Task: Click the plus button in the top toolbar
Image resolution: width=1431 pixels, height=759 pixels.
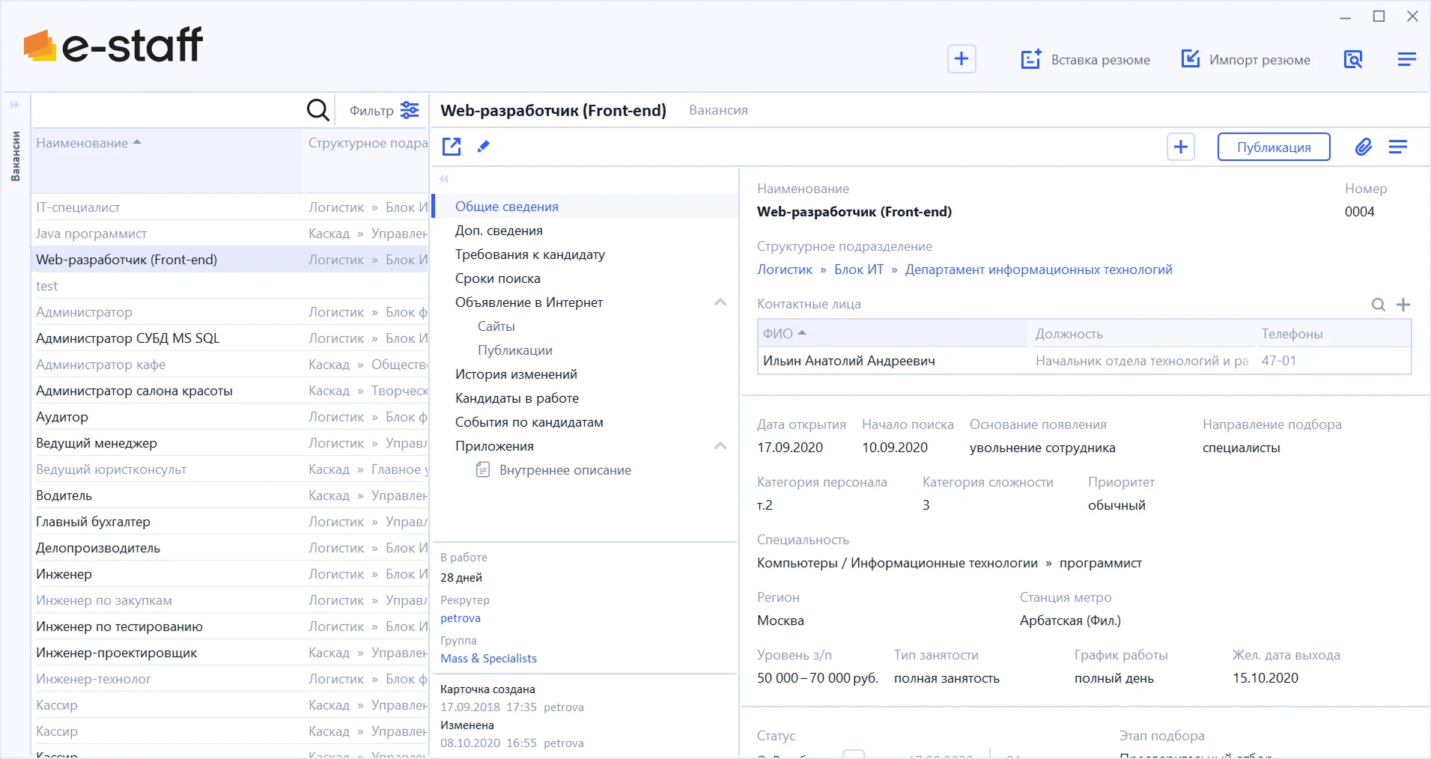Action: (x=961, y=58)
